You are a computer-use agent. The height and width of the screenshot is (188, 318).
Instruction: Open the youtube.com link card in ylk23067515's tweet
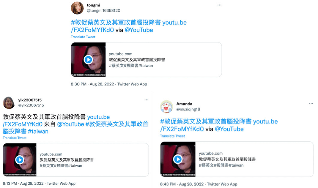click(76, 160)
